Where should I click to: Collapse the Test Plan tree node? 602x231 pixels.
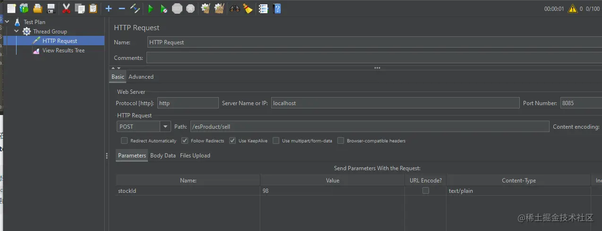tap(7, 22)
